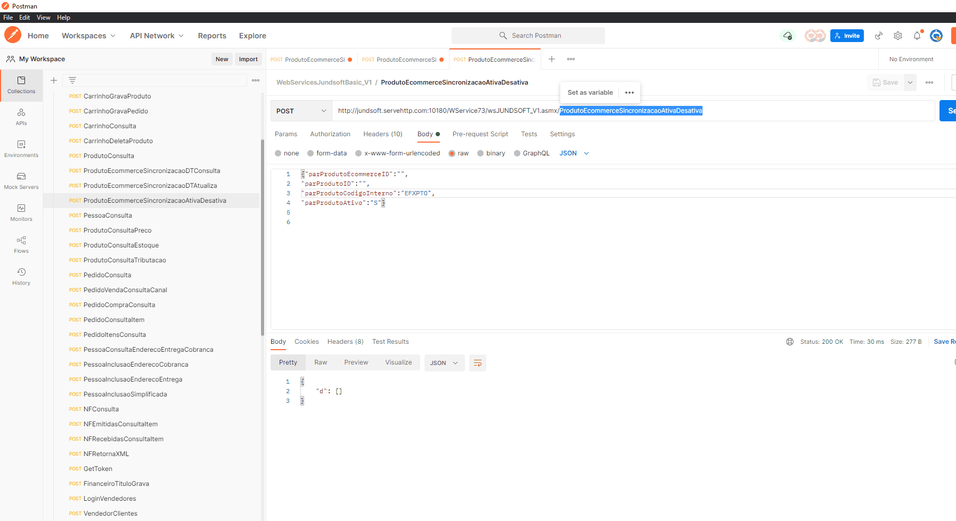The width and height of the screenshot is (956, 521).
Task: Switch response view to Raw
Action: click(321, 362)
